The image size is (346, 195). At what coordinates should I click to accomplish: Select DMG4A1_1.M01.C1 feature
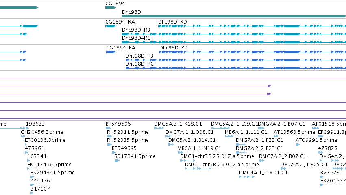coord(247,177)
